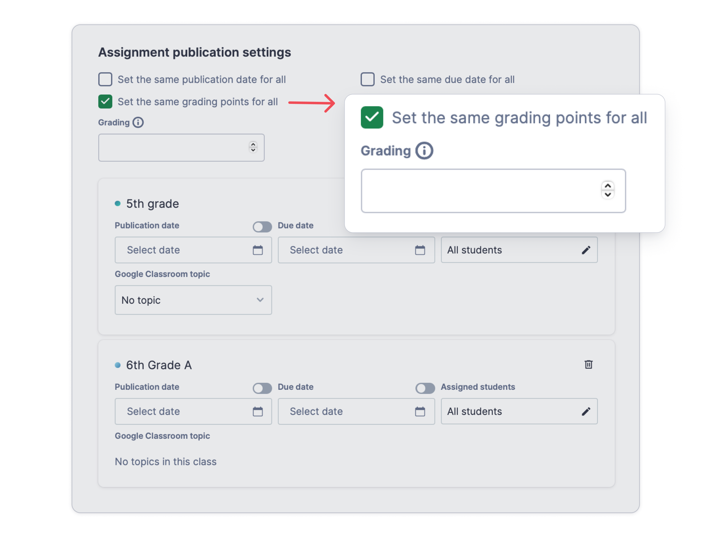Delete the 6th Grade A class via trash icon
The width and height of the screenshot is (712, 538).
click(x=588, y=365)
